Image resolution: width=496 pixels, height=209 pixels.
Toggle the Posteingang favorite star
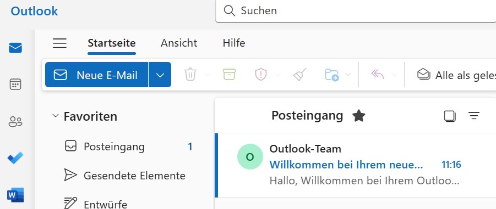tap(359, 116)
